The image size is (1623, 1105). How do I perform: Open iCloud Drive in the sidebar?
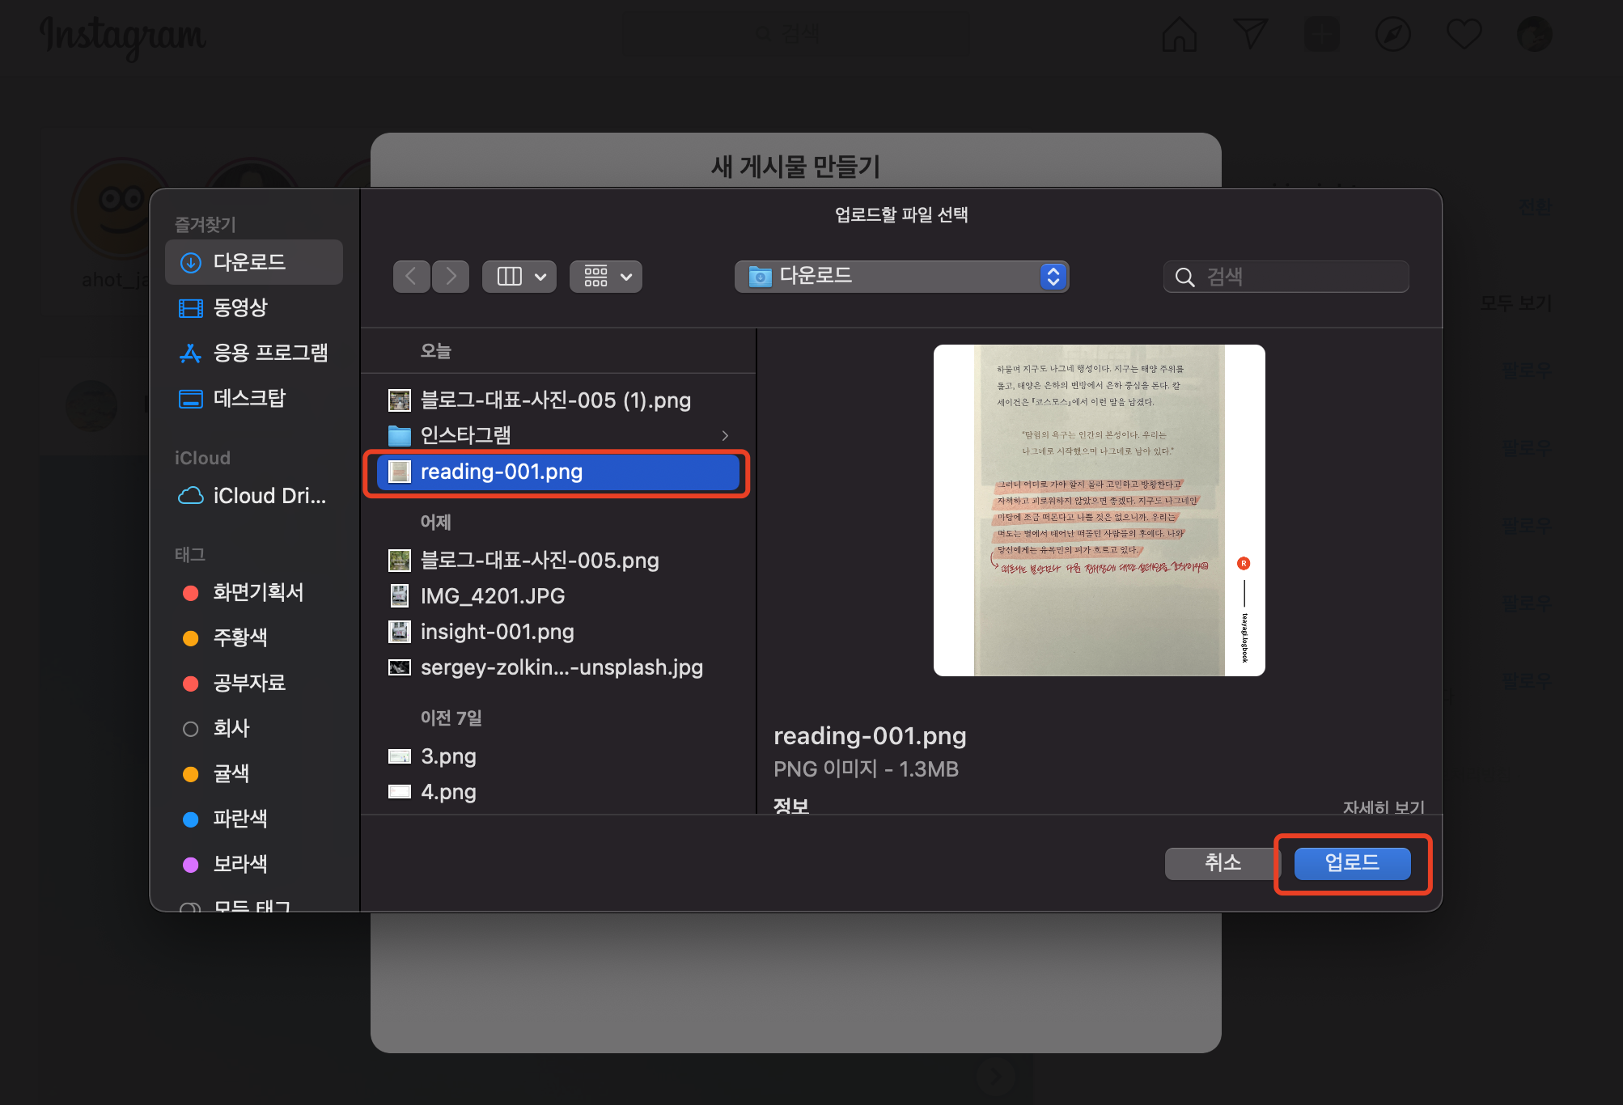[x=254, y=495]
